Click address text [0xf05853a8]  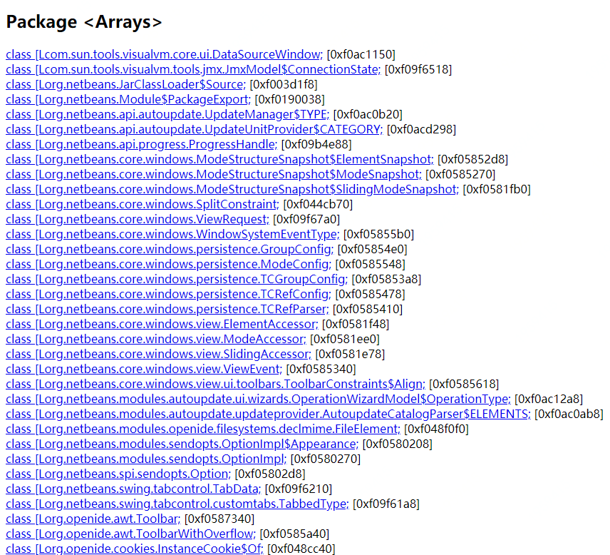386,280
